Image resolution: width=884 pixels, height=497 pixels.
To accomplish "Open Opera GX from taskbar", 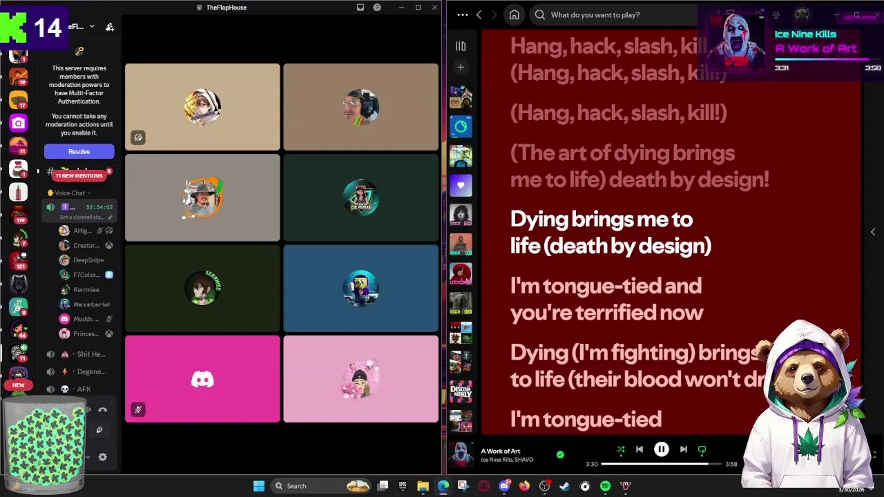I will pos(483,486).
